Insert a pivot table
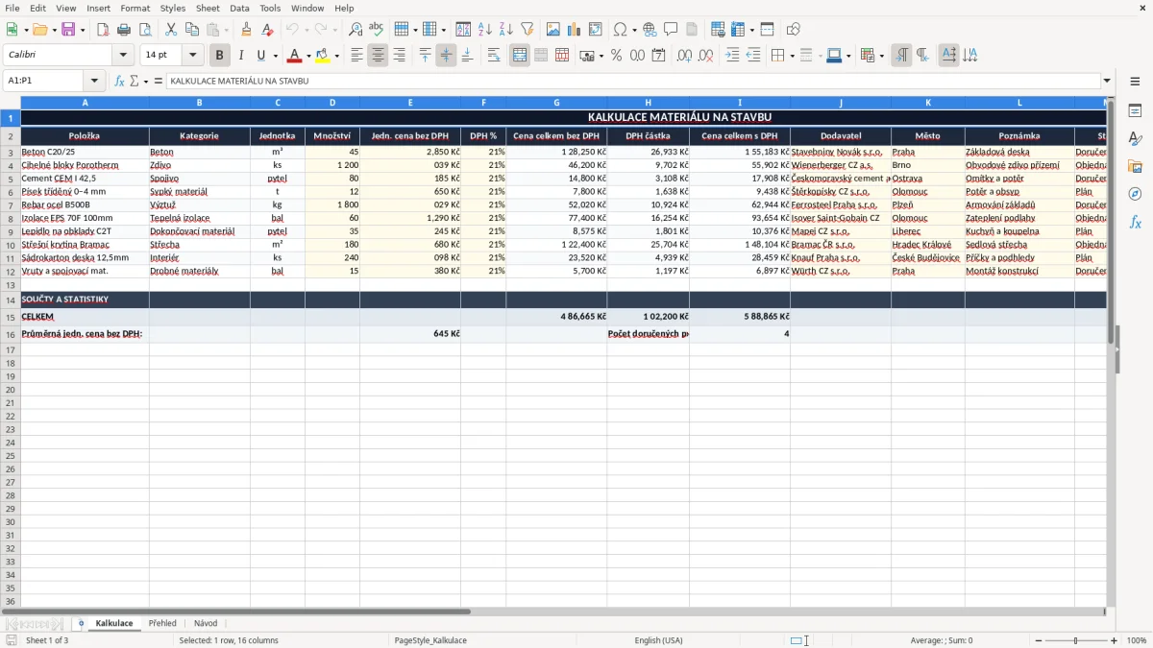Viewport: 1153px width, 648px height. tap(596, 30)
